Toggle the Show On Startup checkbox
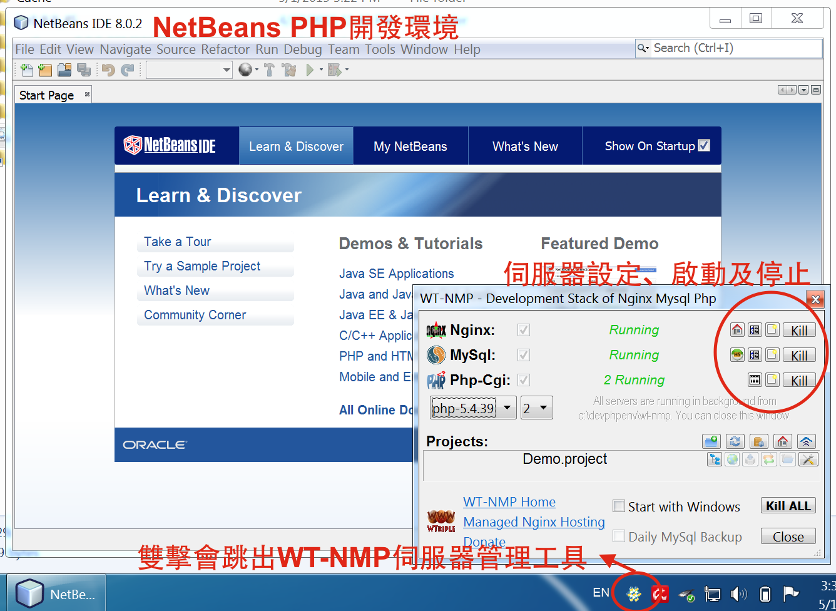The height and width of the screenshot is (611, 836). (704, 145)
